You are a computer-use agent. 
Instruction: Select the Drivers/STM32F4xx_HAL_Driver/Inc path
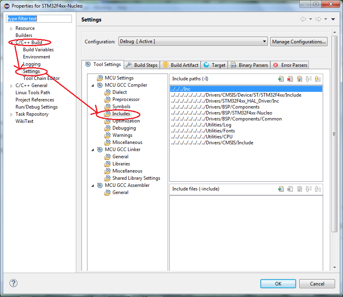[246, 101]
